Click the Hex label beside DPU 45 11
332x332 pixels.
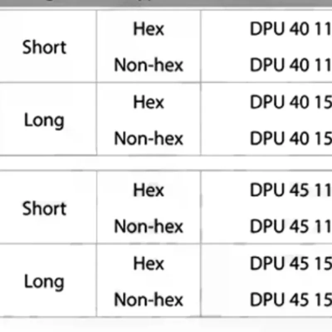click(x=149, y=190)
